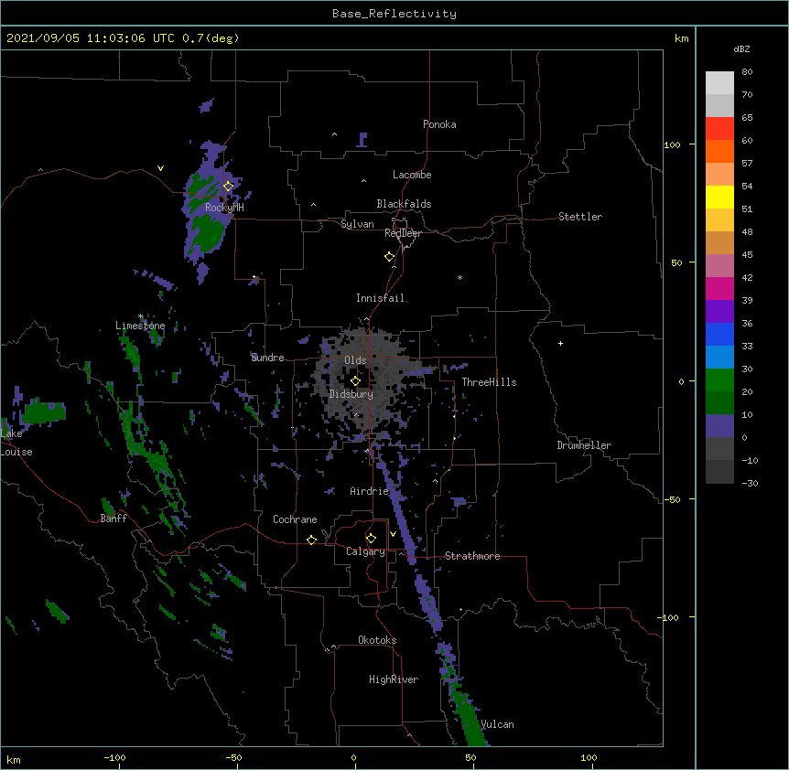Click the Limestone label

pyautogui.click(x=140, y=326)
